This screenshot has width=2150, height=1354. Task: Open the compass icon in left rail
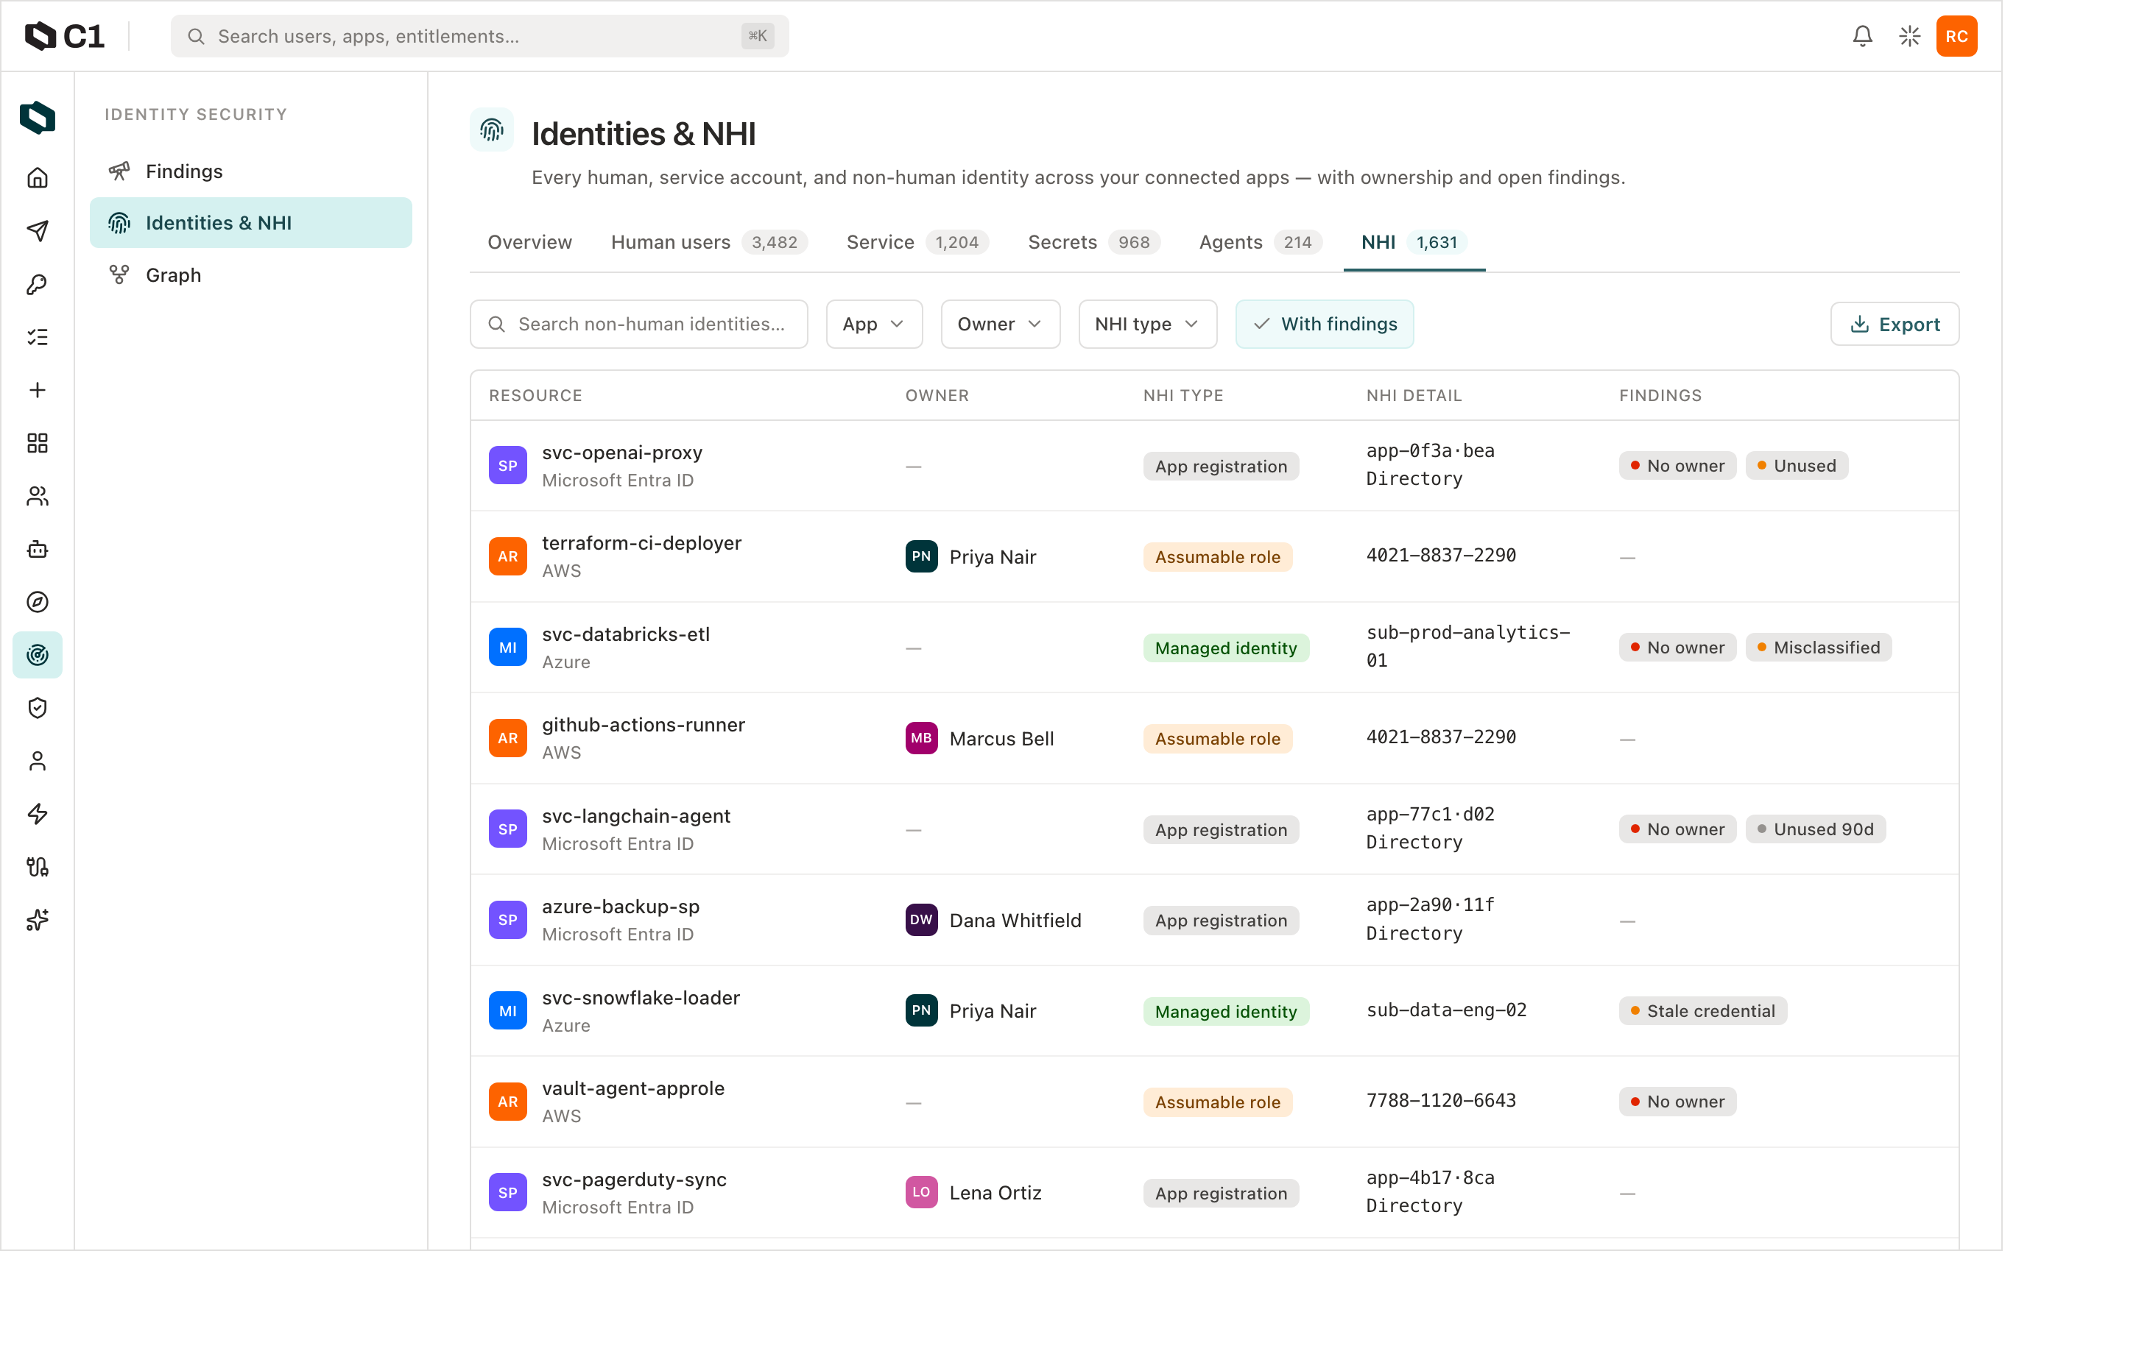[38, 602]
